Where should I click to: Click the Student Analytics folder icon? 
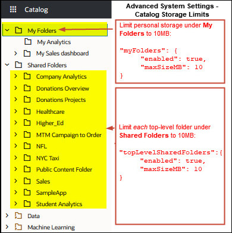(x=27, y=204)
